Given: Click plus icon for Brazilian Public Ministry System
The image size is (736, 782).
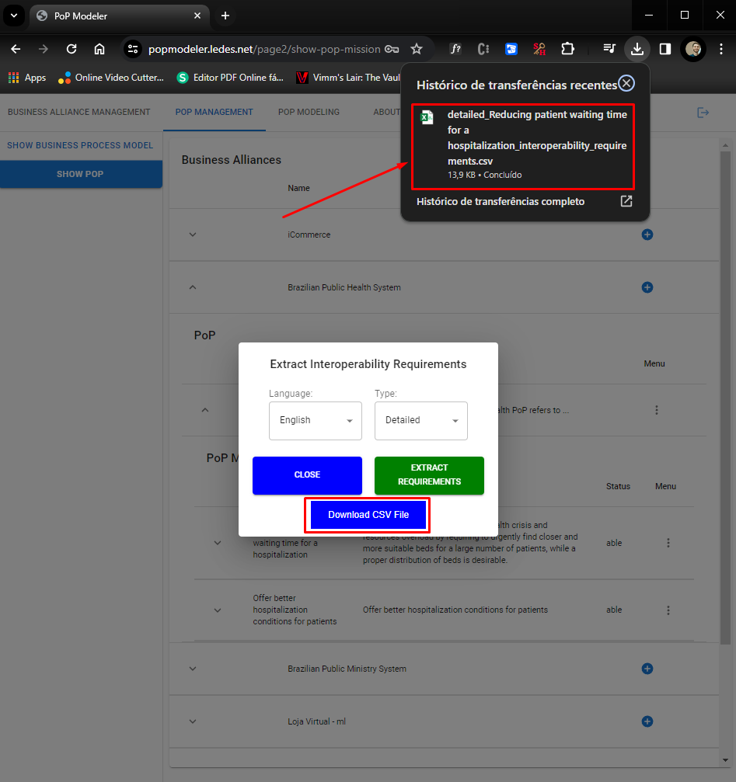Looking at the screenshot, I should tap(647, 669).
